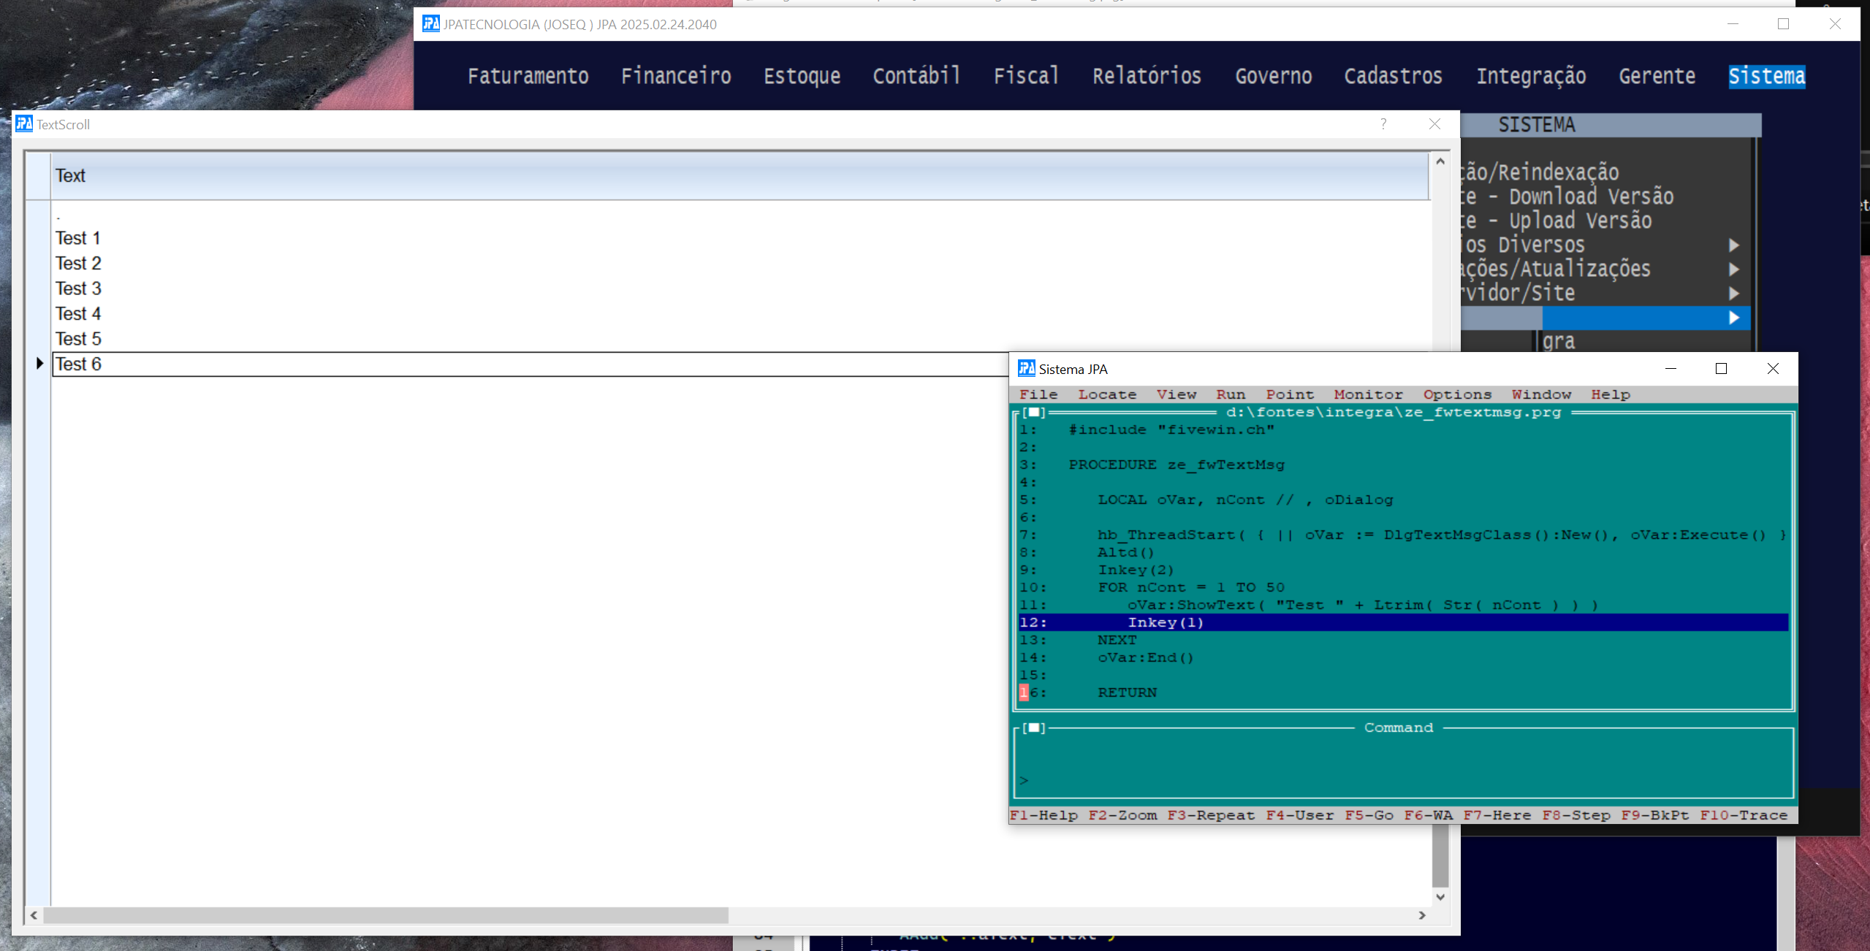
Task: Click the Command pane close box marker
Action: [1034, 728]
